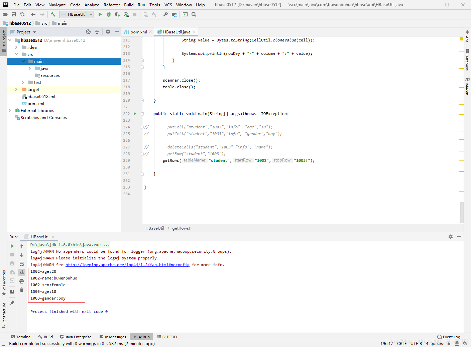
Task: Click the editor vertical scrollbar thumb
Action: (x=462, y=213)
